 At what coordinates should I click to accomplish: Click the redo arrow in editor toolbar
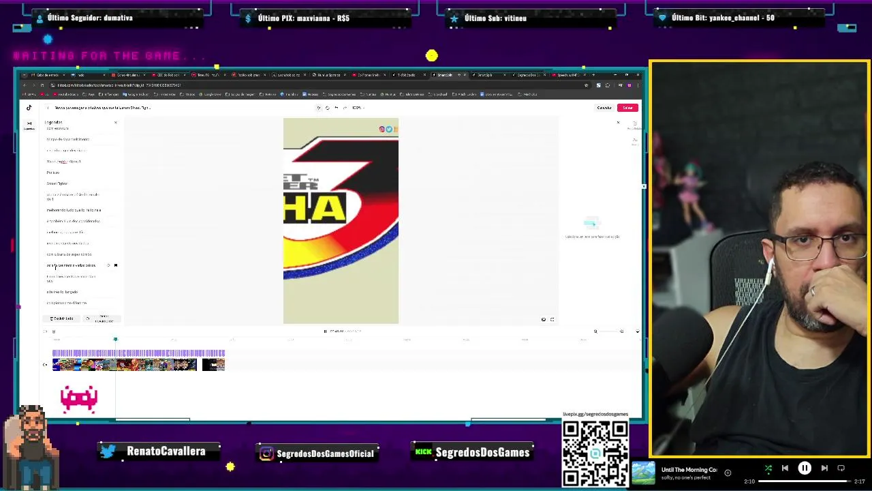coord(345,108)
